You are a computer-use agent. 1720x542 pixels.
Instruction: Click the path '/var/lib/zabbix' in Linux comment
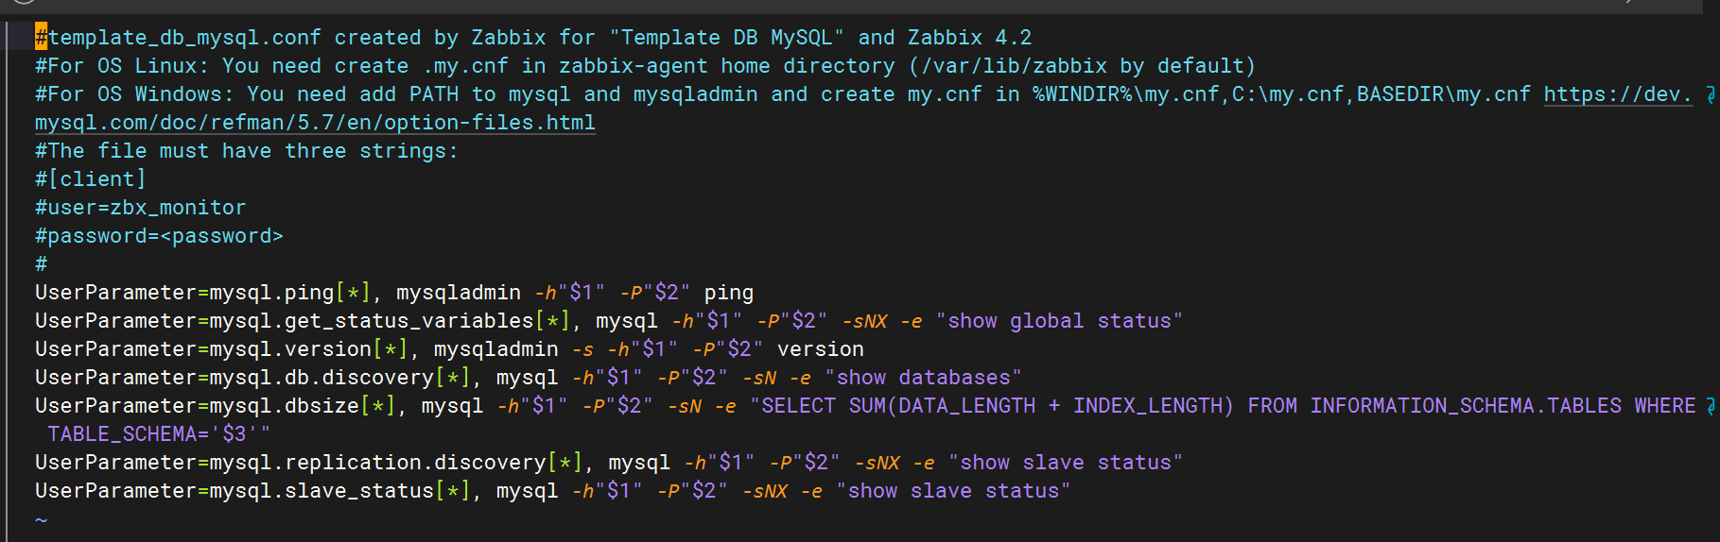pos(1014,66)
